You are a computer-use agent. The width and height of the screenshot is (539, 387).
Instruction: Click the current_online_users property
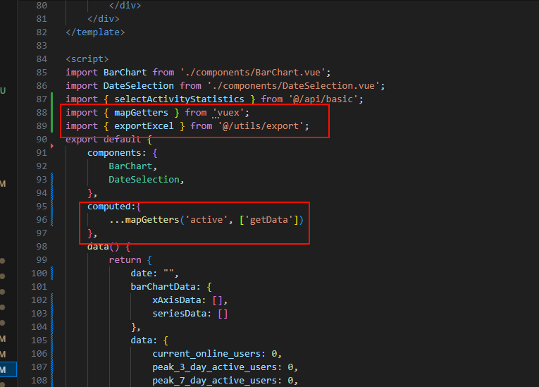pyautogui.click(x=209, y=354)
